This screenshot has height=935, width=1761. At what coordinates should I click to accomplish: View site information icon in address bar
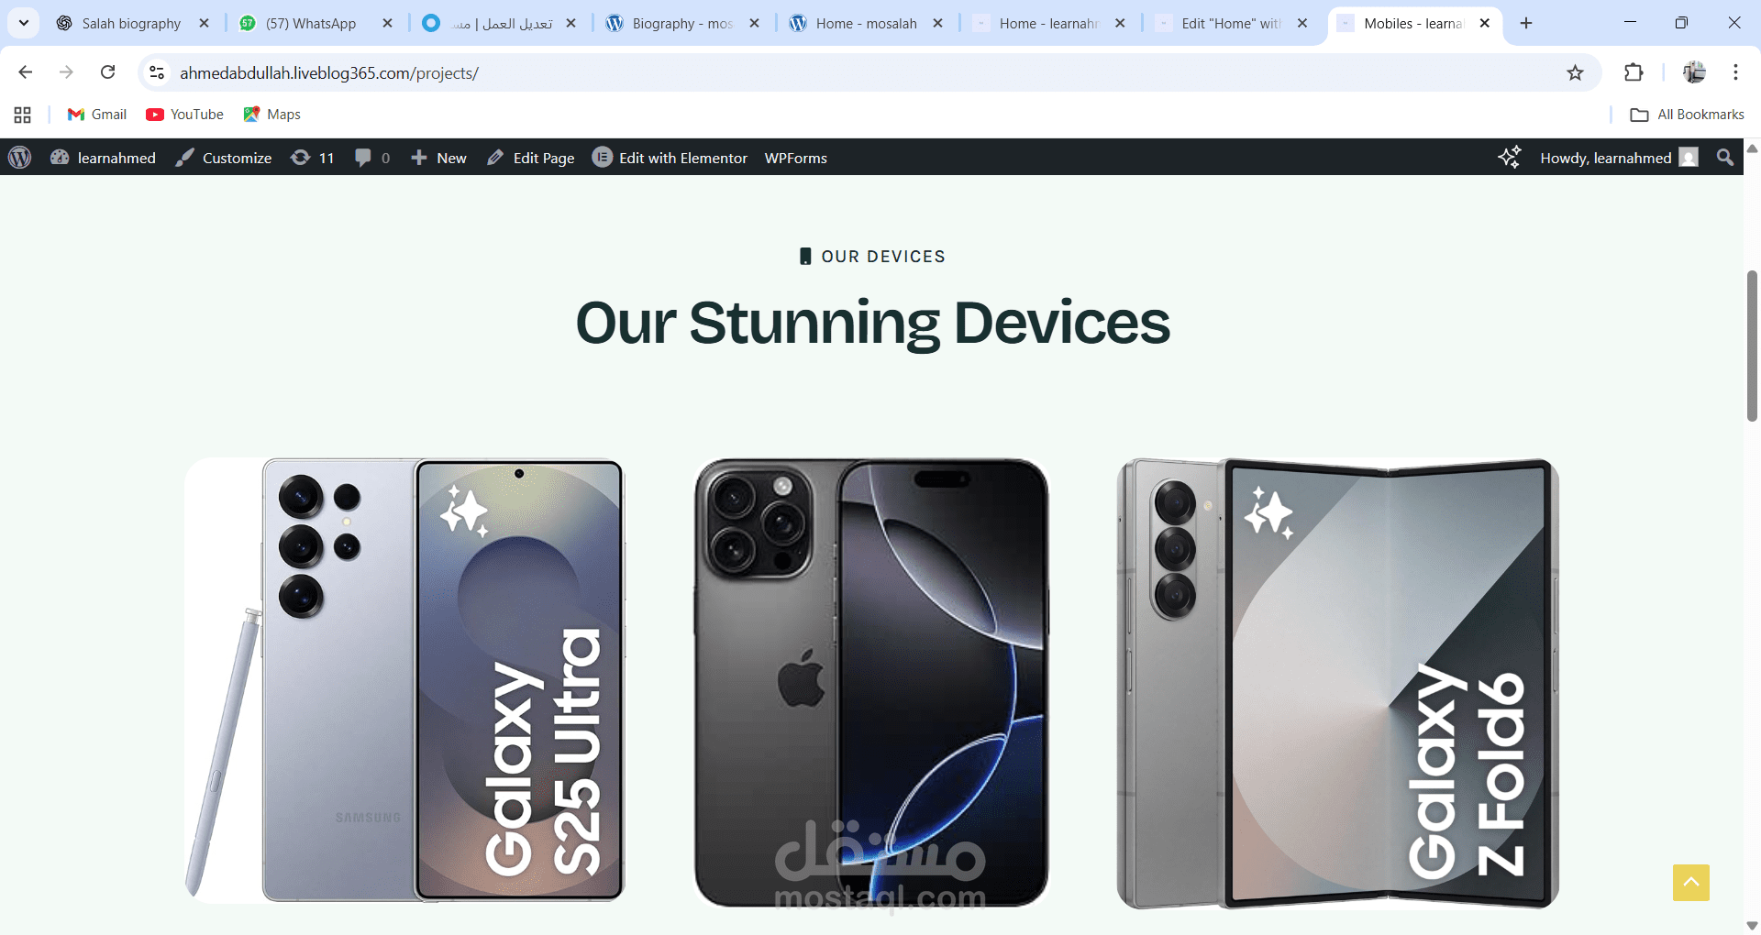click(157, 72)
